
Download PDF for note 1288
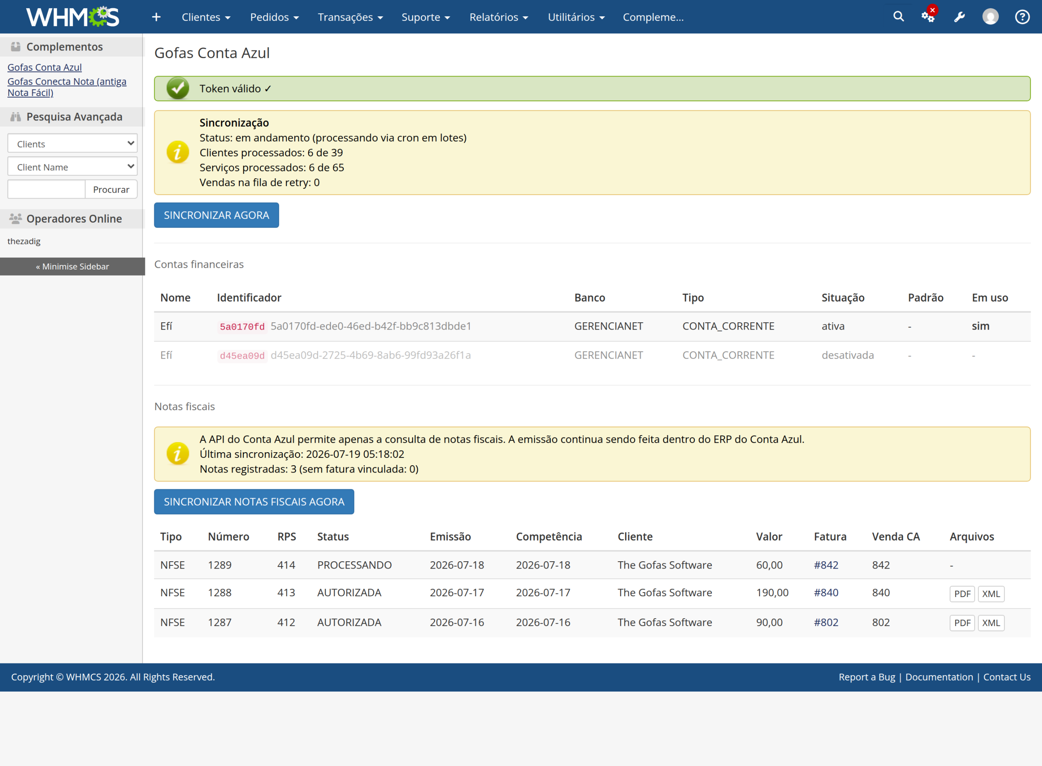click(x=962, y=593)
